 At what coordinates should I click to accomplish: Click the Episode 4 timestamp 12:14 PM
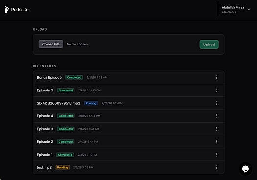89,116
